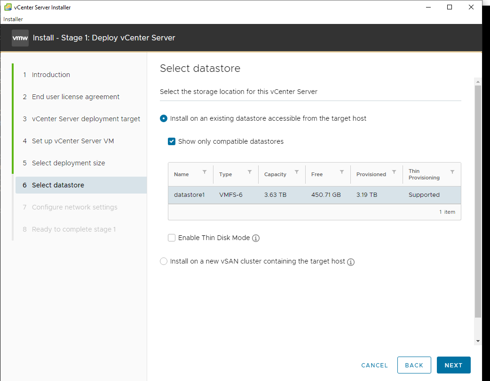The image size is (490, 381).
Task: Go to step 3 vCenter Server deployment target
Action: pyautogui.click(x=86, y=119)
